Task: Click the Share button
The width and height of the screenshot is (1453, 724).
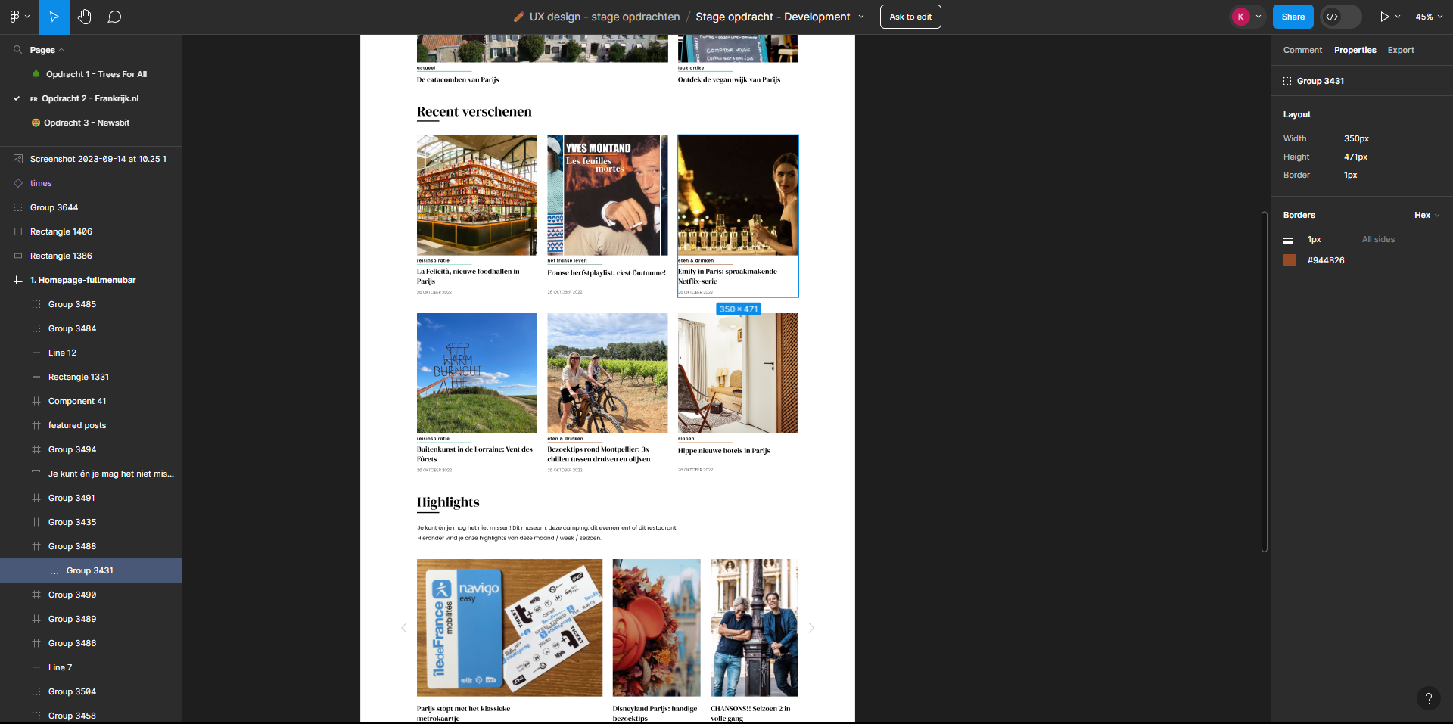Action: click(x=1293, y=17)
